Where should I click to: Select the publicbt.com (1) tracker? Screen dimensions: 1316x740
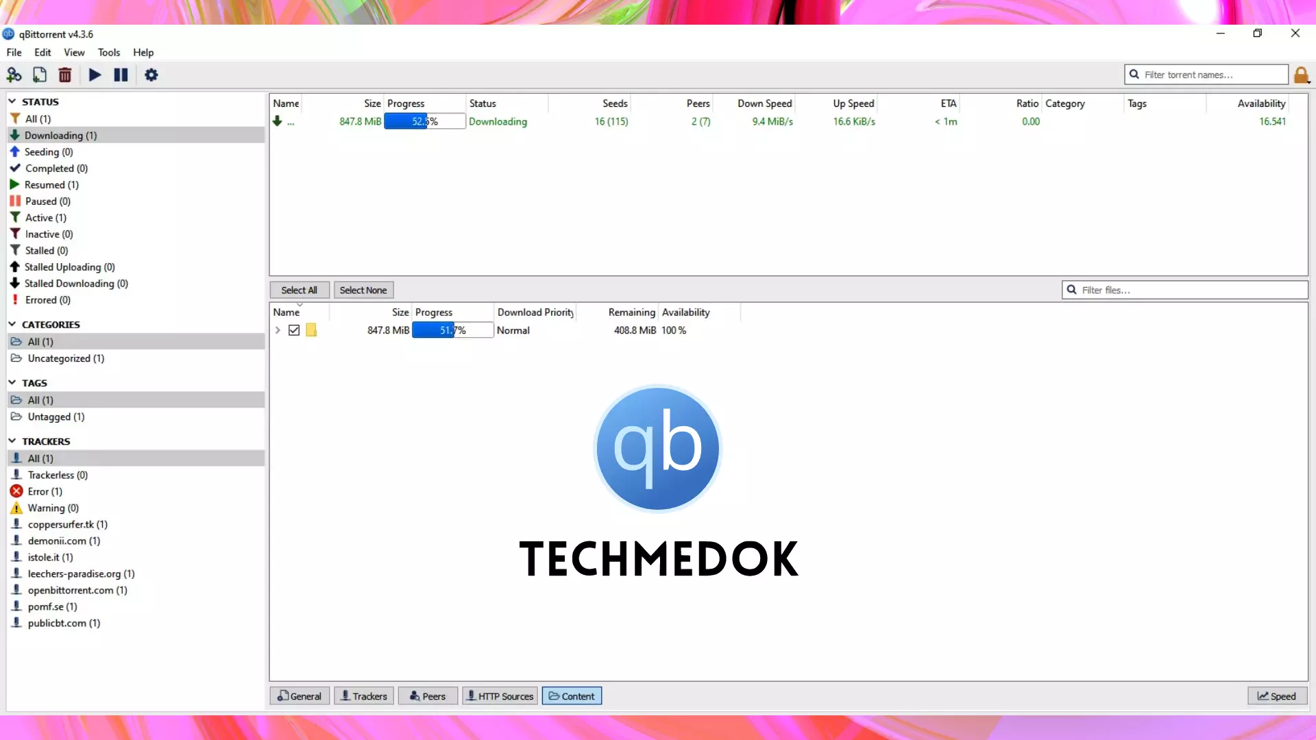(x=136, y=623)
